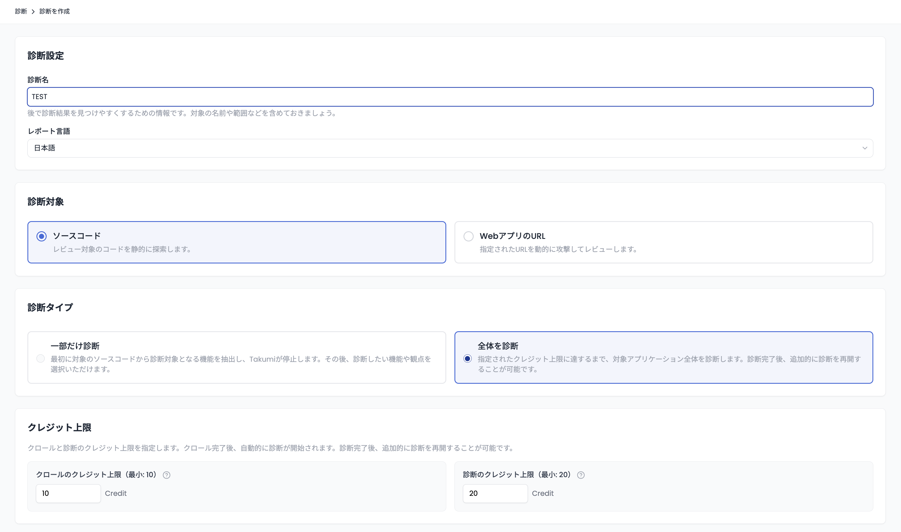The height and width of the screenshot is (532, 901).
Task: Click the ソースコード option card
Action: click(237, 242)
